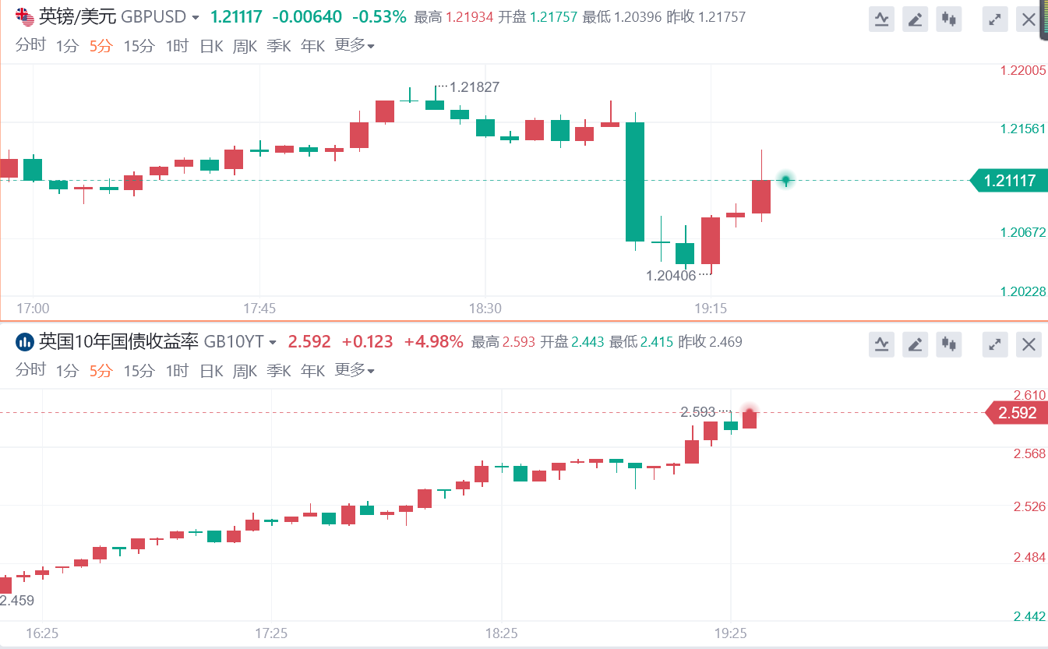The height and width of the screenshot is (649, 1048).
Task: Select 1时 timeframe on GB10YT chart
Action: coord(177,371)
